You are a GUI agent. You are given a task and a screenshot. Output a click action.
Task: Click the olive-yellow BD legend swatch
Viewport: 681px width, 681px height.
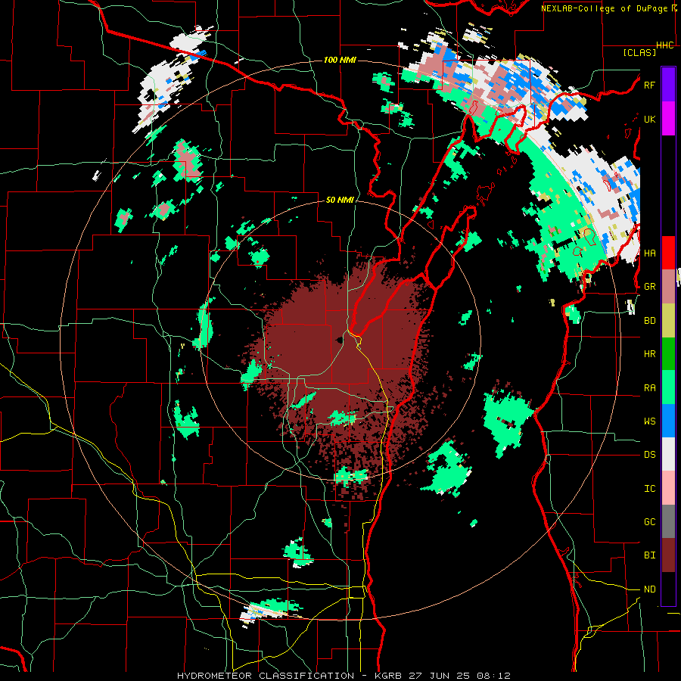click(x=668, y=320)
